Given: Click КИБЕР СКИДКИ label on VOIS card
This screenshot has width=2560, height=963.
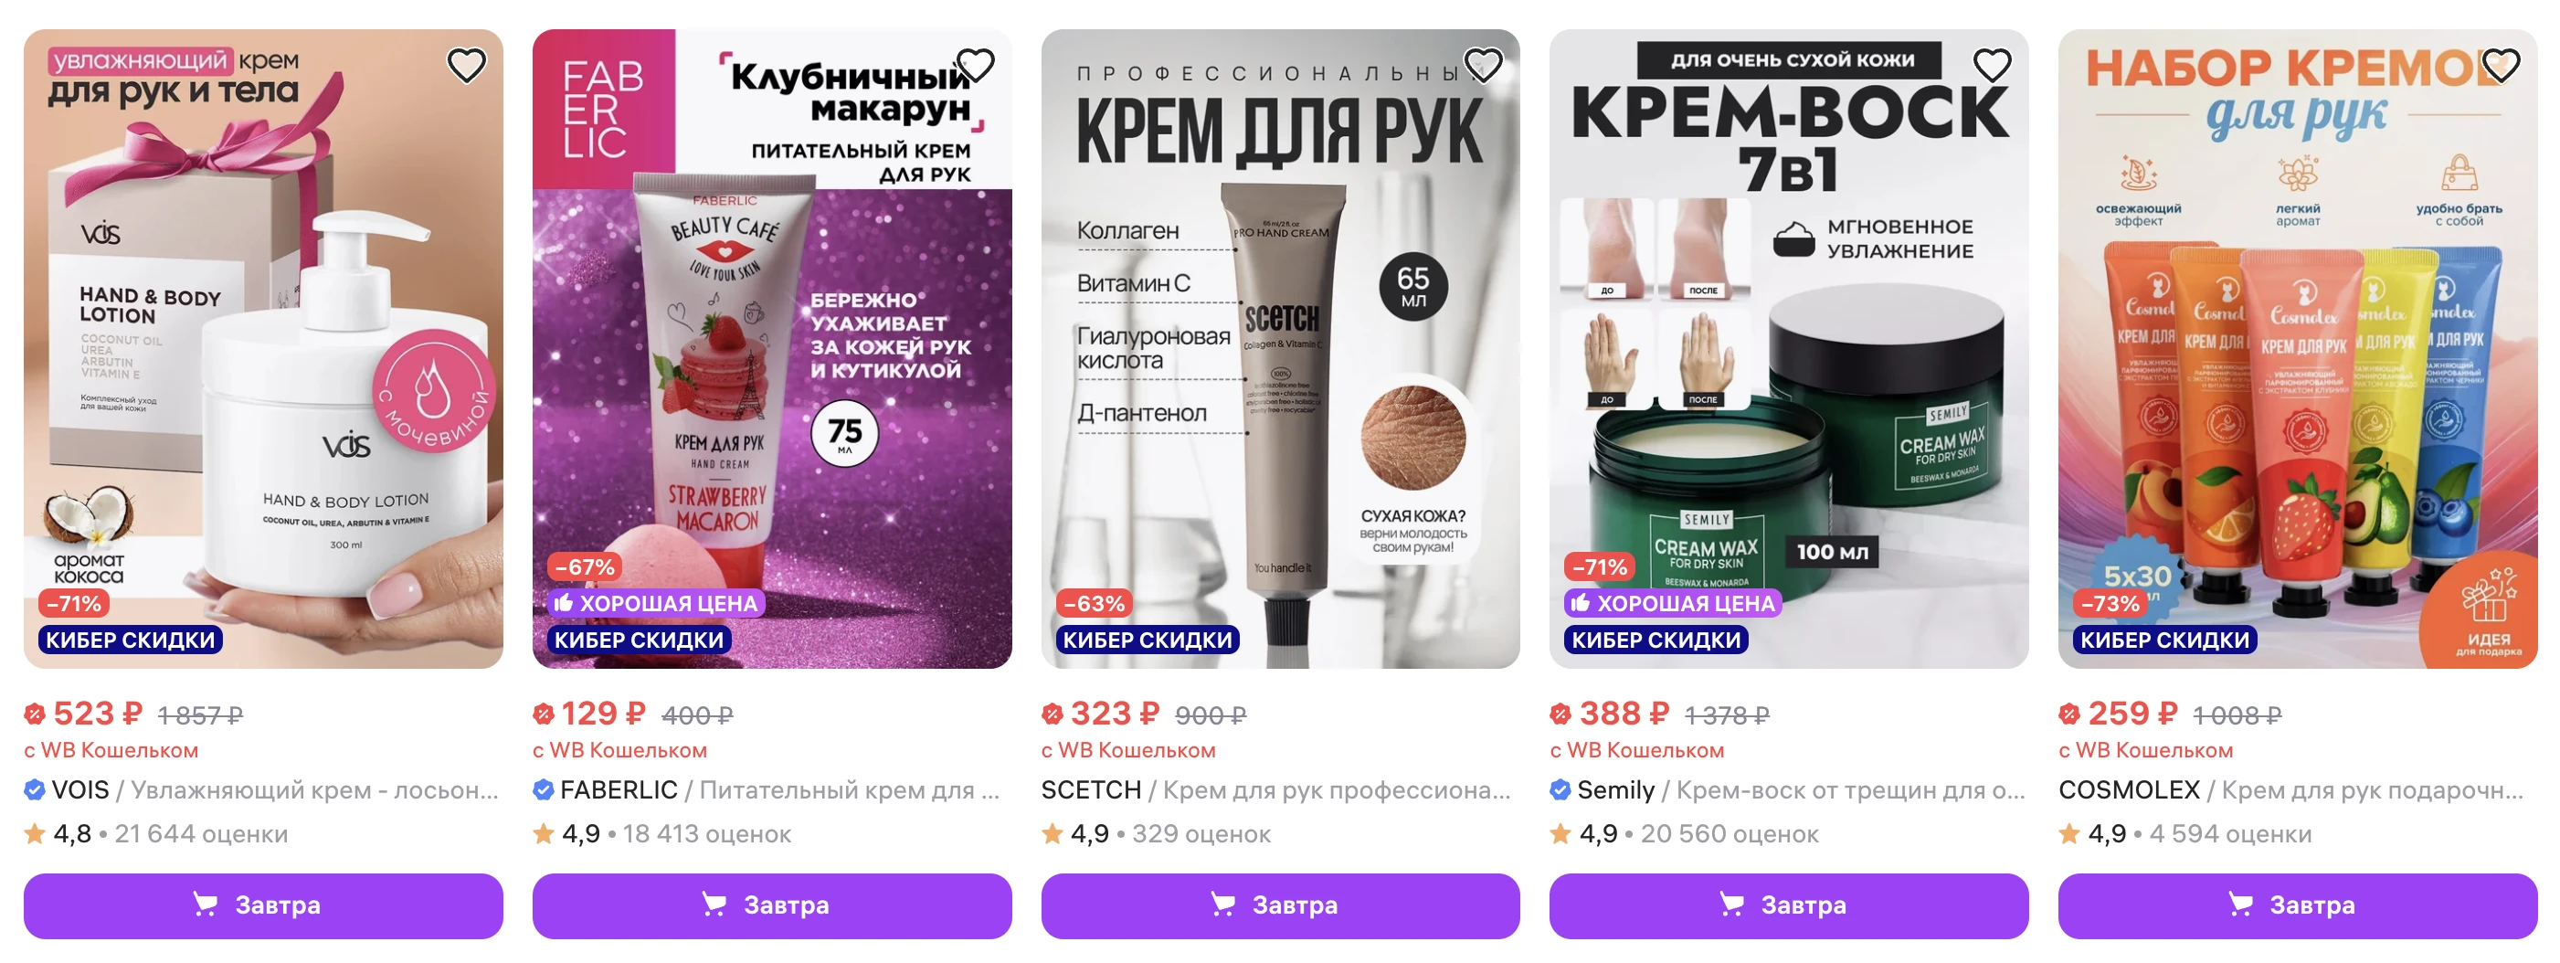Looking at the screenshot, I should tap(130, 640).
